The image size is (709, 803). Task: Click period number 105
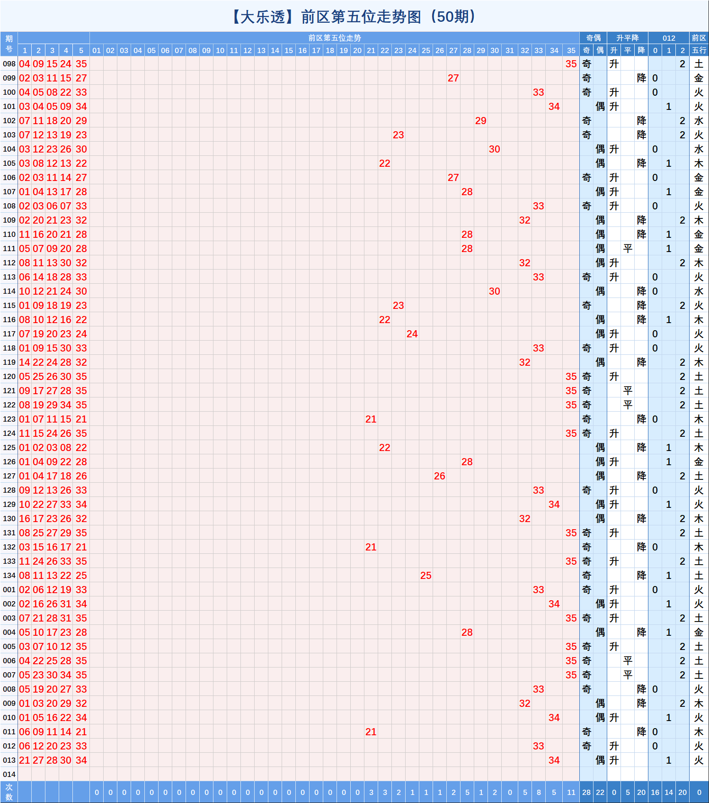coord(9,163)
